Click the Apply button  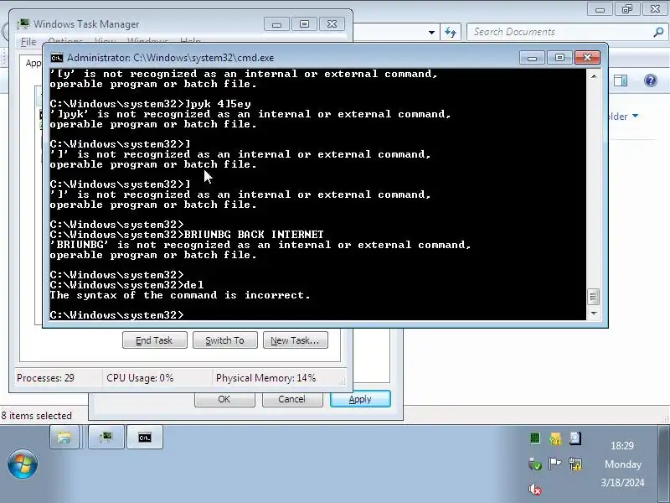pyautogui.click(x=360, y=399)
